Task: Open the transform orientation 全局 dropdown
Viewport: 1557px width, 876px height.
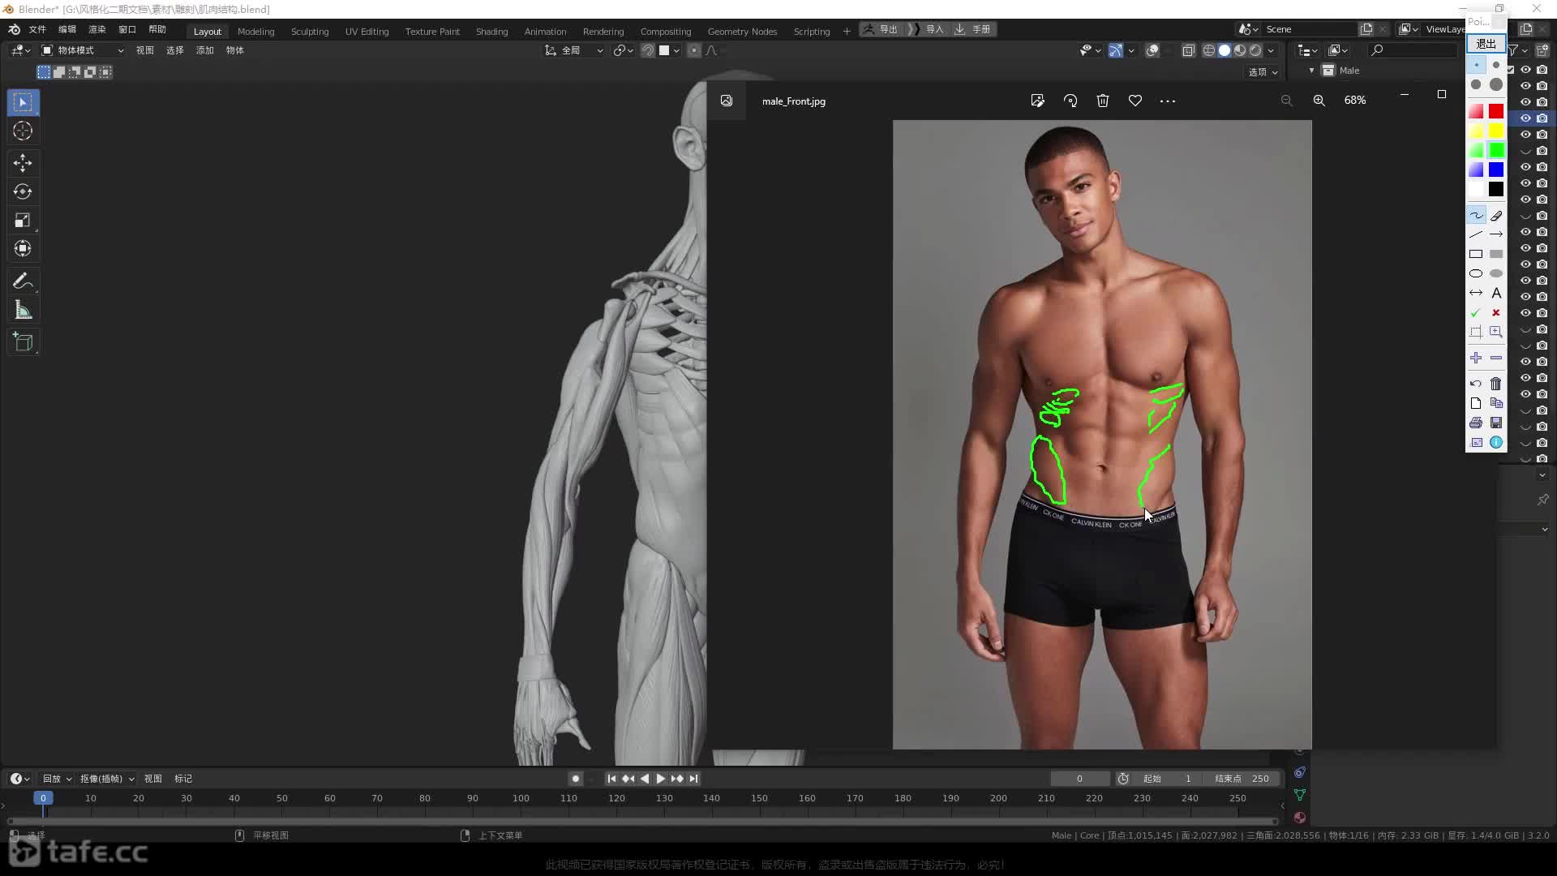Action: (x=574, y=50)
